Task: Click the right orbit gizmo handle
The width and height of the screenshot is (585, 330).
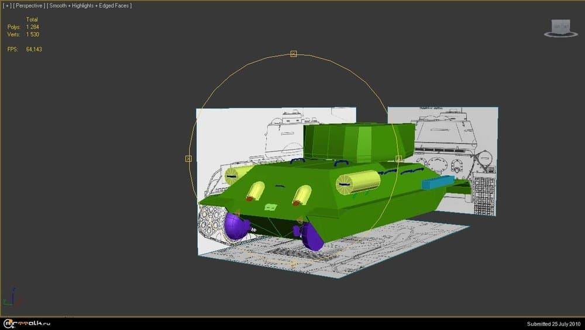Action: 398,158
